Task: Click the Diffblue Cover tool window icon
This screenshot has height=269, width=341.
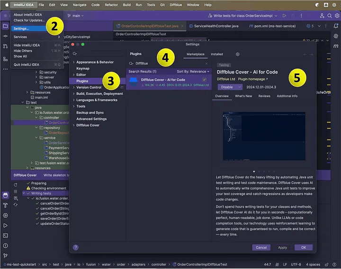Action: (x=5, y=195)
